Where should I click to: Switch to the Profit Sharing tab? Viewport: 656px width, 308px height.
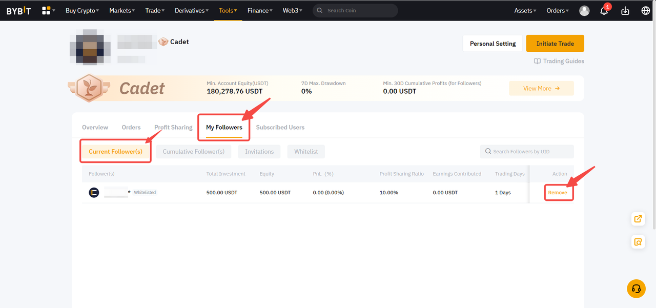coord(173,127)
